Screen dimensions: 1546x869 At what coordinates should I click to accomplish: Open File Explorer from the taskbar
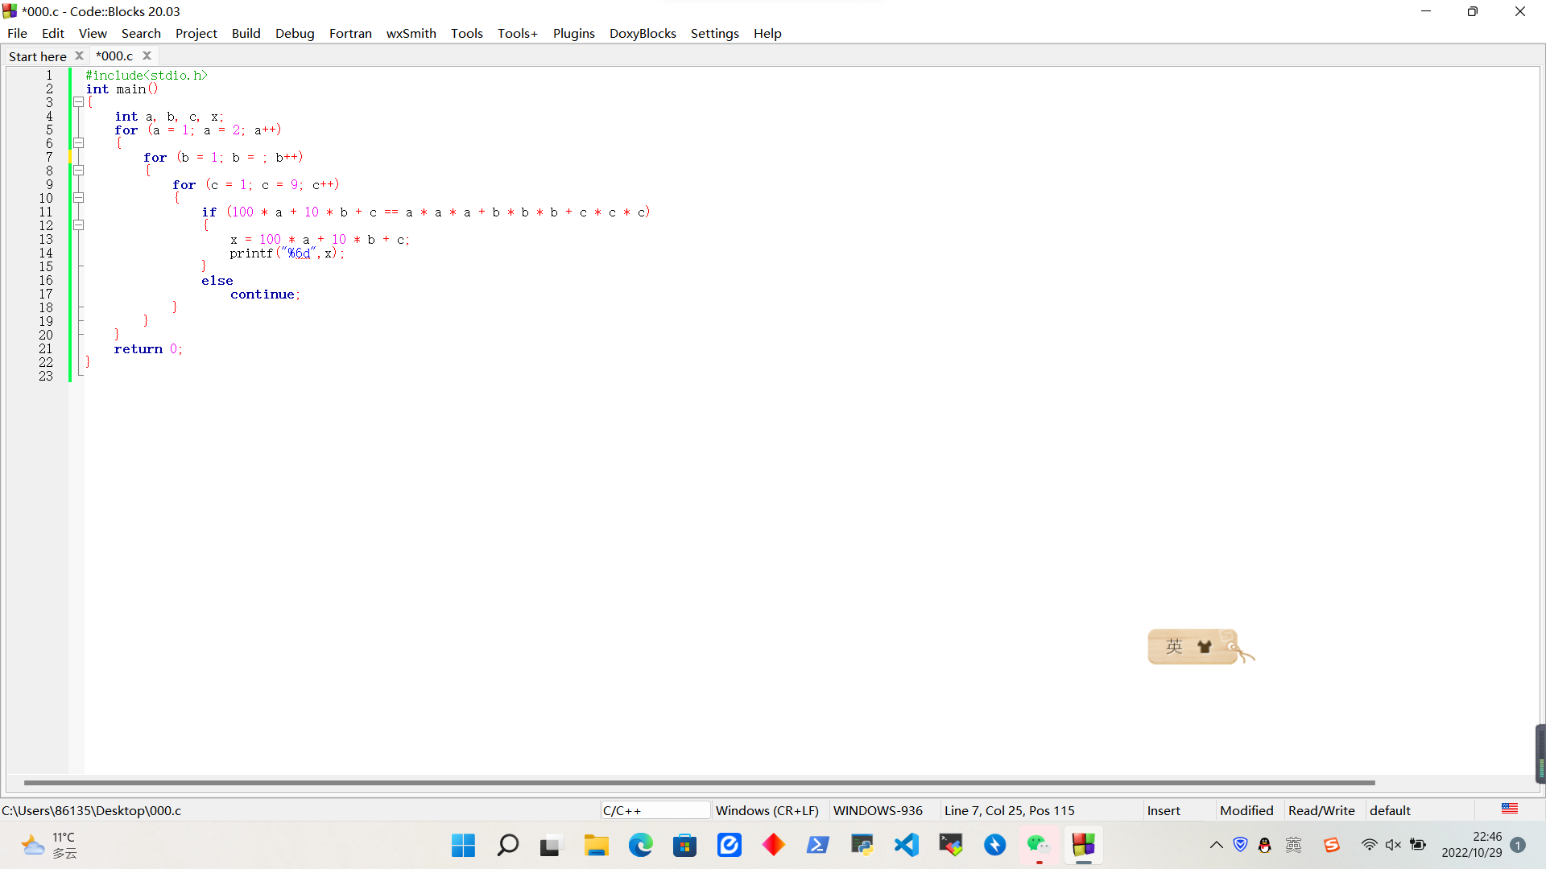[x=596, y=845]
